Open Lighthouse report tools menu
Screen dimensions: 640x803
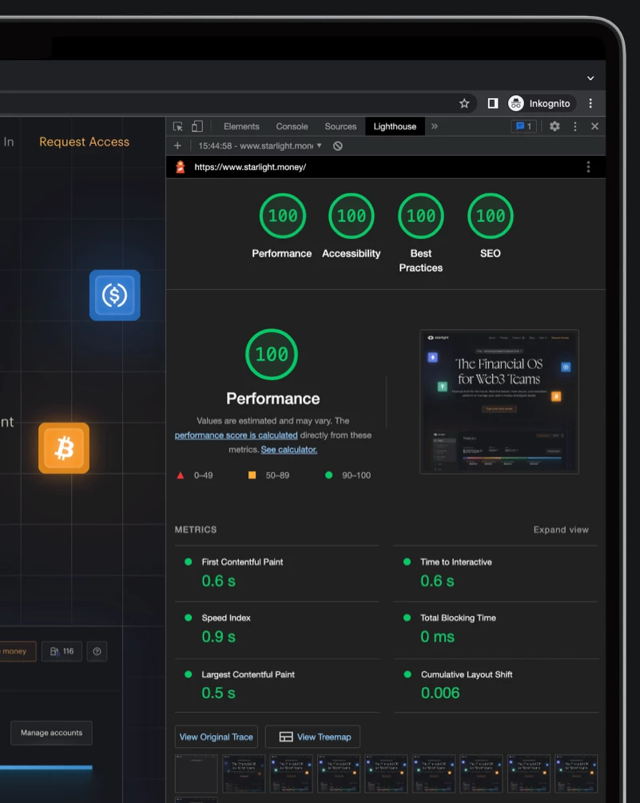click(588, 167)
